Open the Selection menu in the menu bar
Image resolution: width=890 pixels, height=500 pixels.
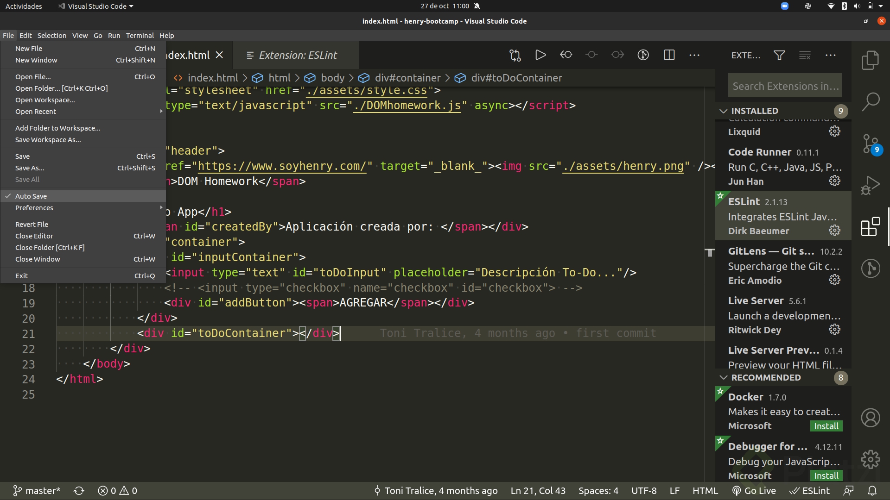(x=51, y=36)
